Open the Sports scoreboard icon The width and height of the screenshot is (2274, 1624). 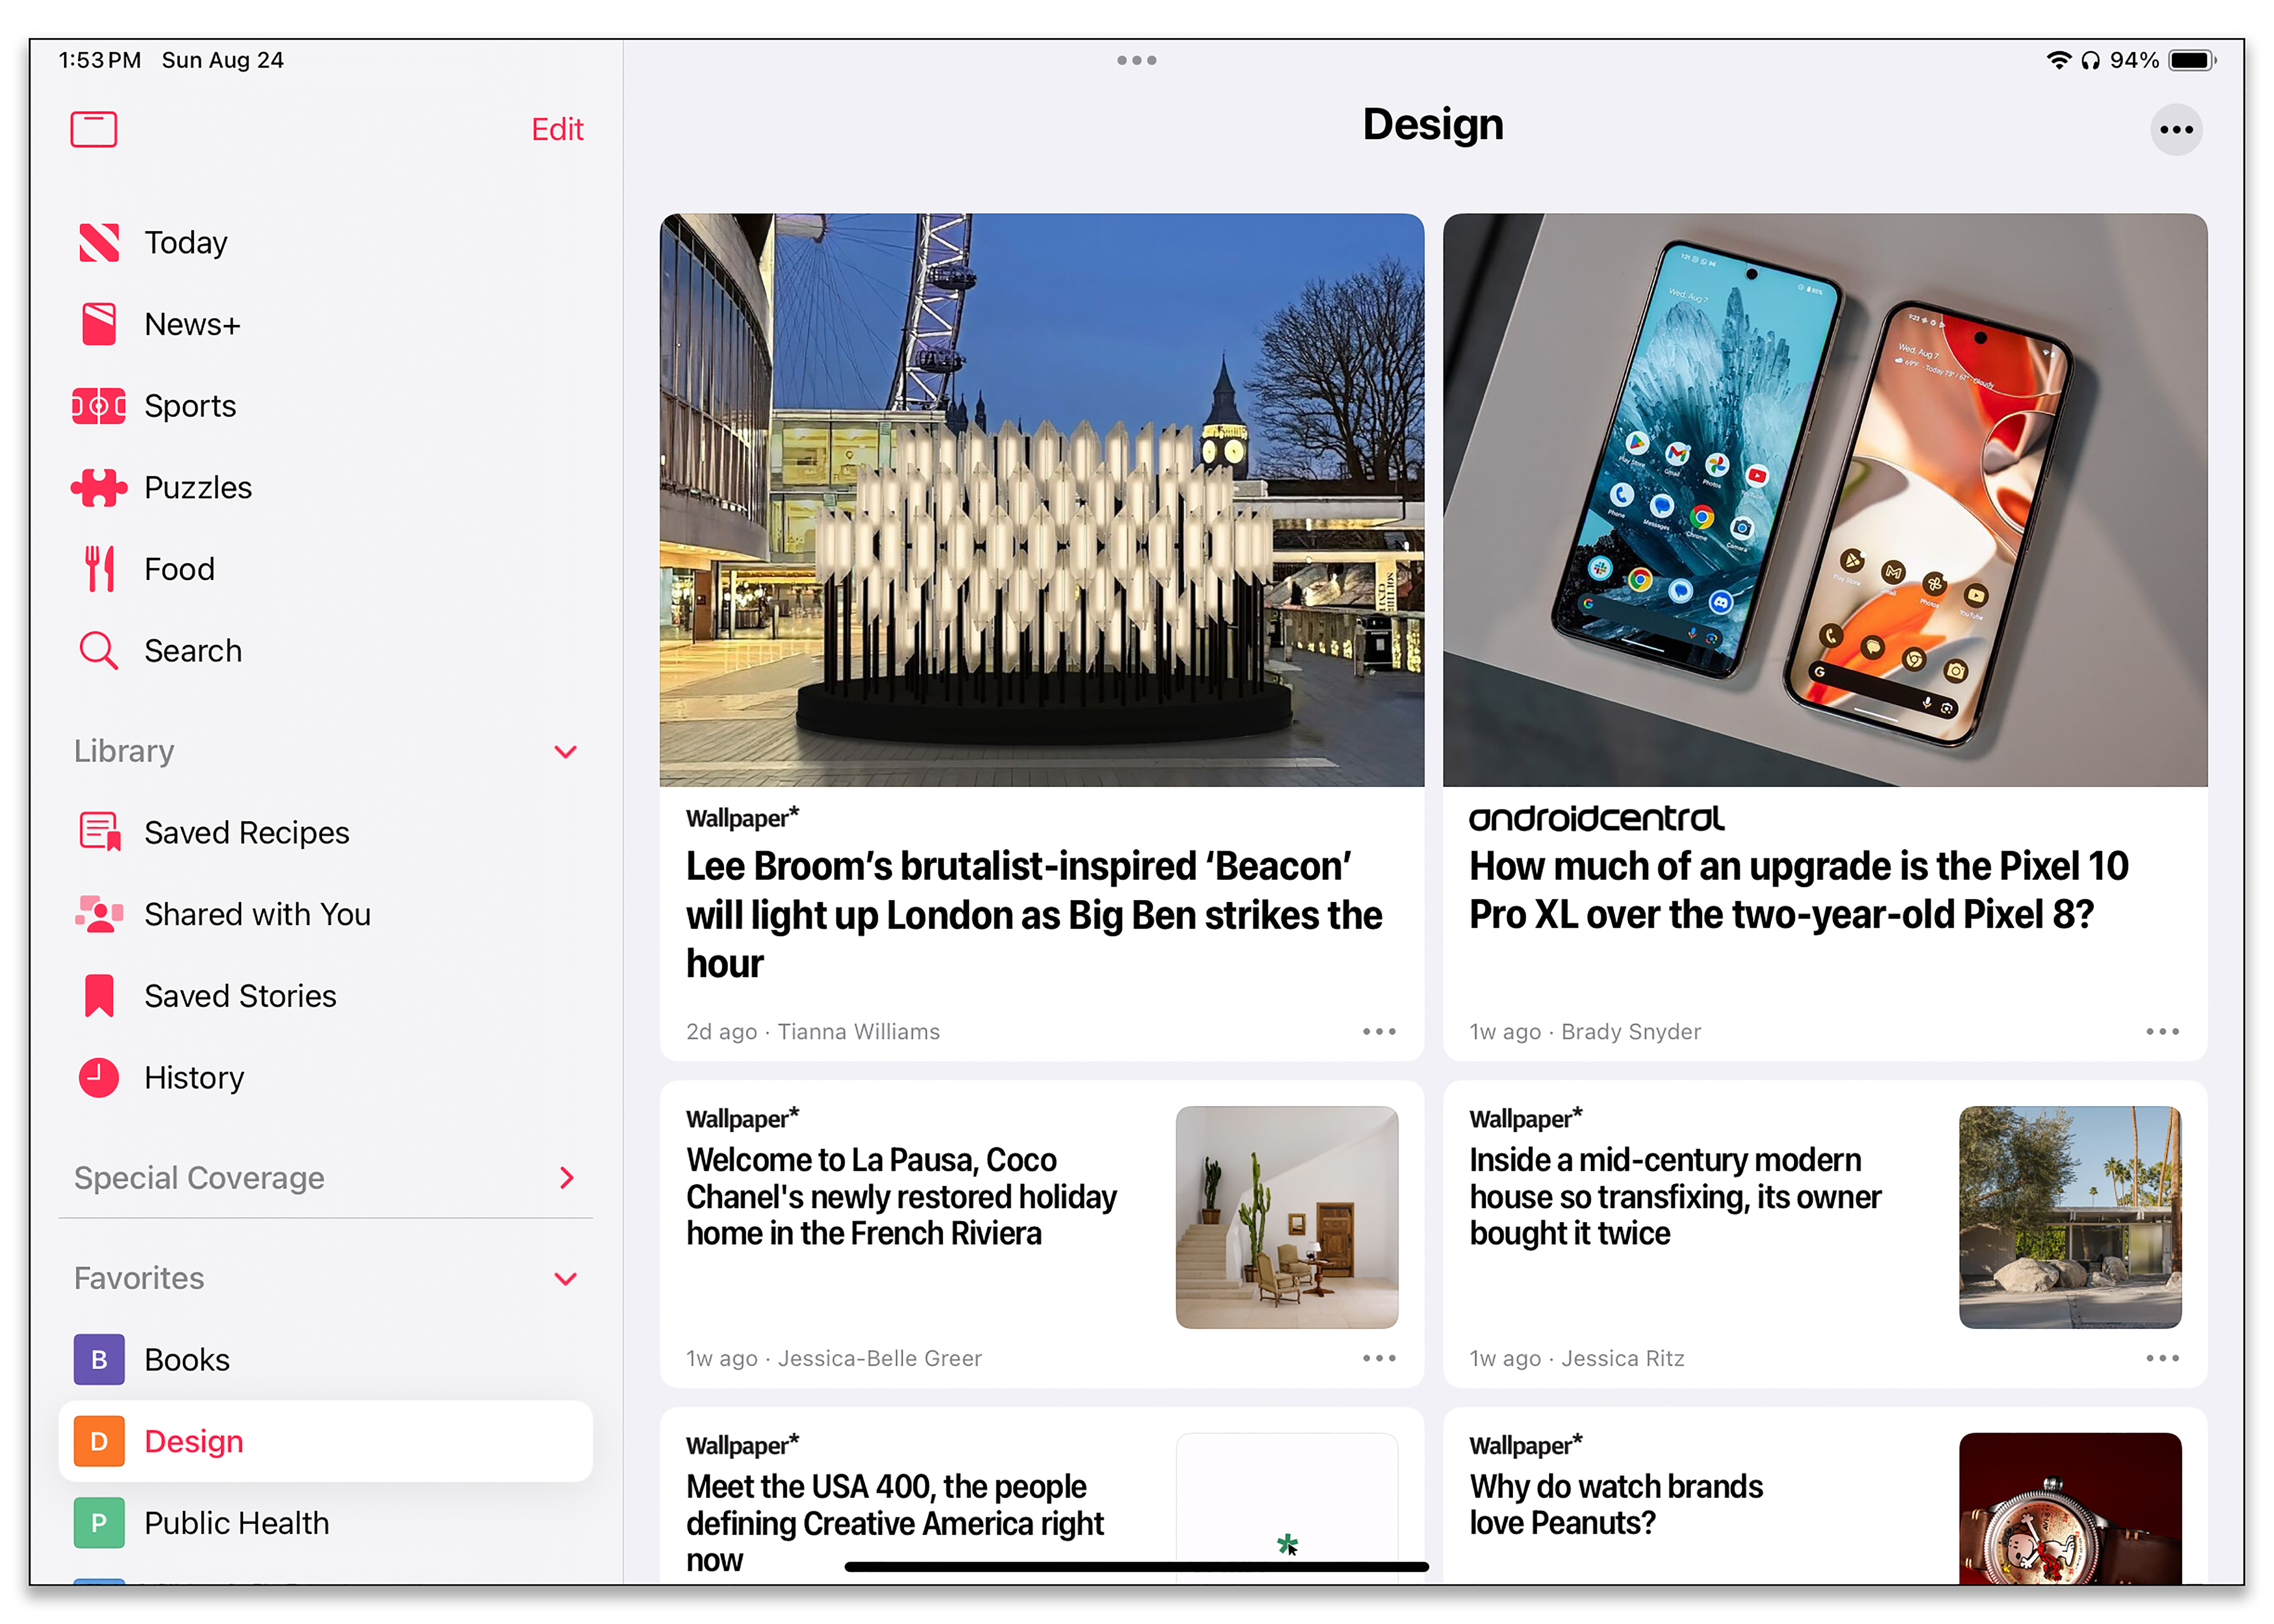(x=99, y=406)
